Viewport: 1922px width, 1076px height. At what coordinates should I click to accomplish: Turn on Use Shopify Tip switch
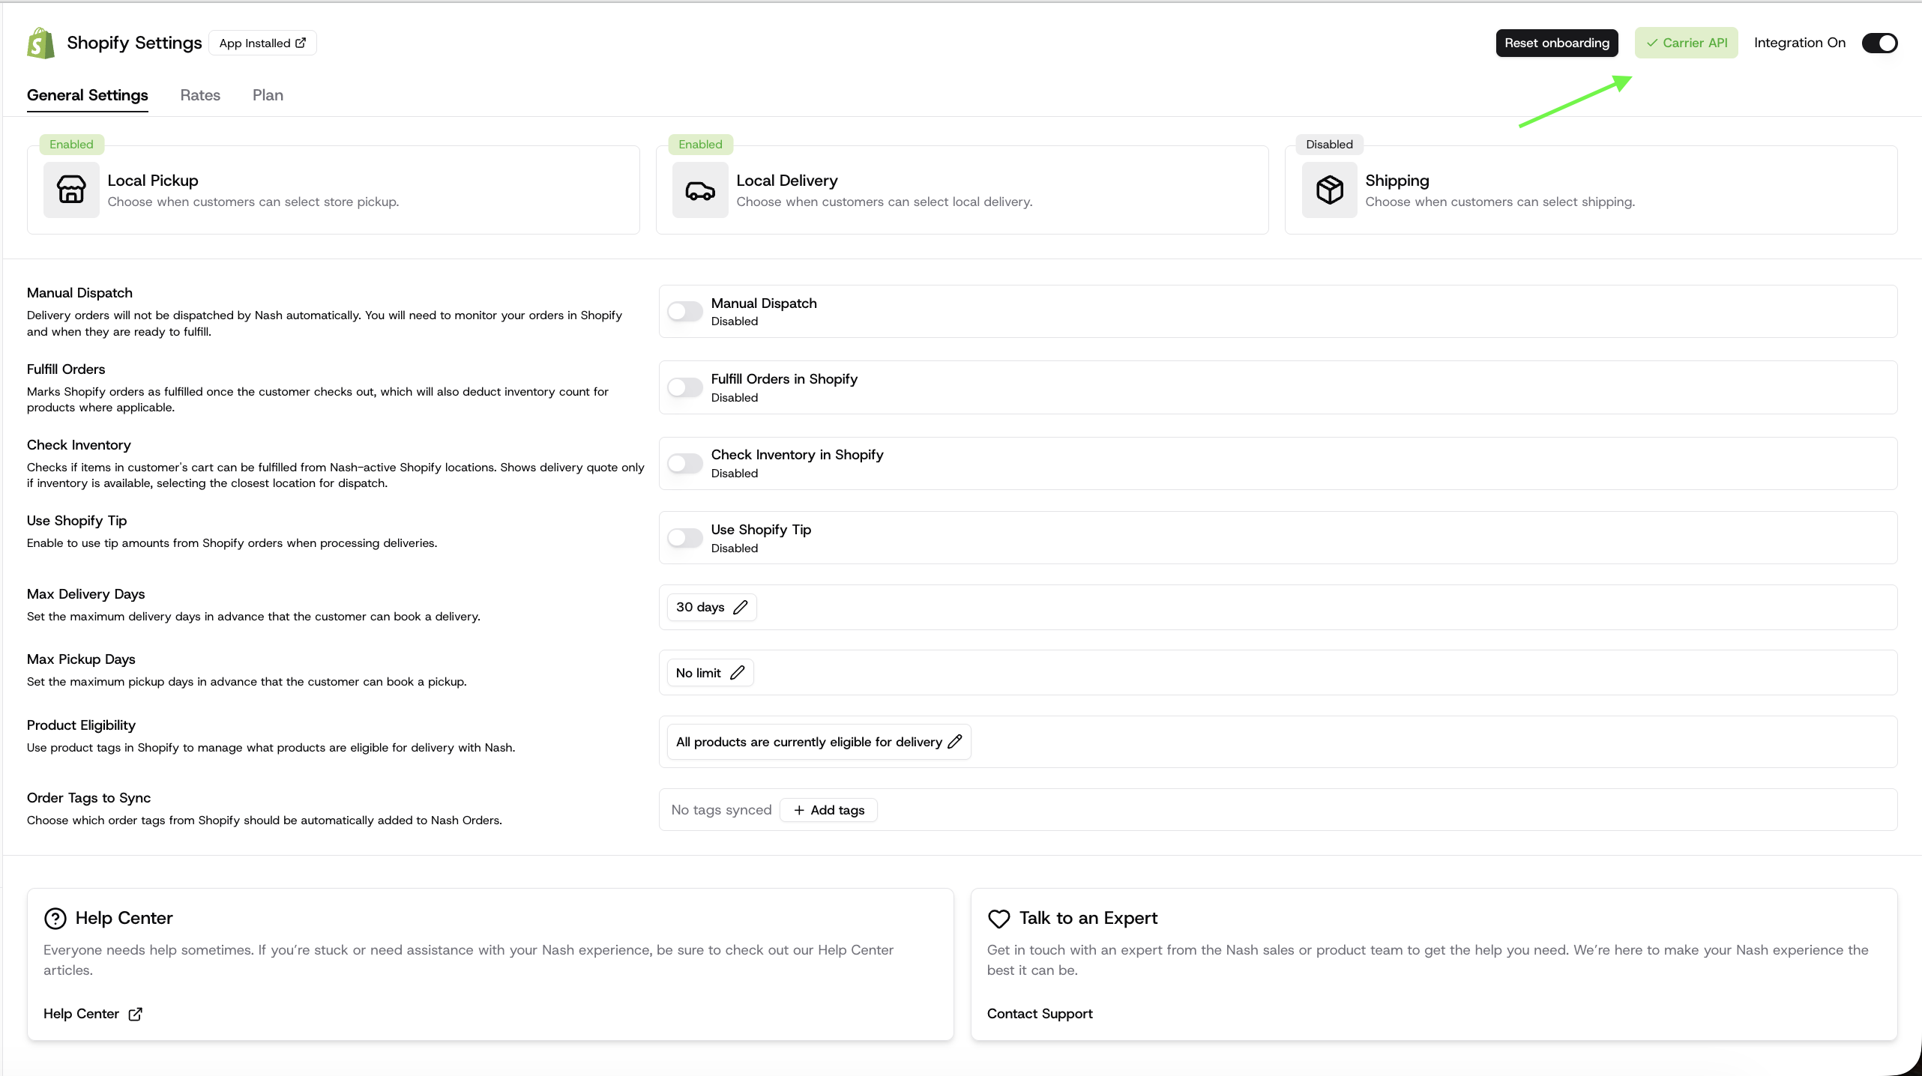(685, 538)
